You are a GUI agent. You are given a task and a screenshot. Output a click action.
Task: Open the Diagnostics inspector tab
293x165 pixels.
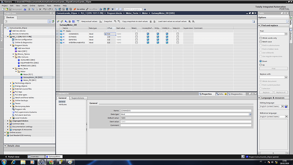(235, 94)
